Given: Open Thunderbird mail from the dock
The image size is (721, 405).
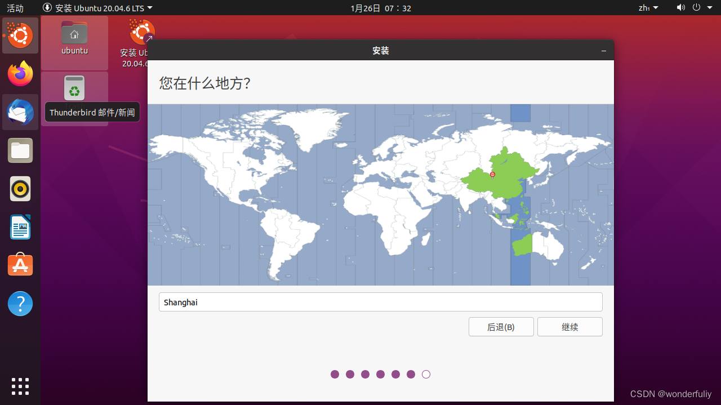Looking at the screenshot, I should pos(20,112).
